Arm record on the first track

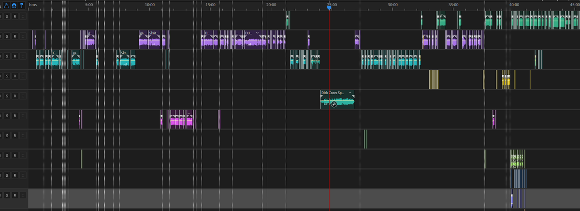point(14,16)
